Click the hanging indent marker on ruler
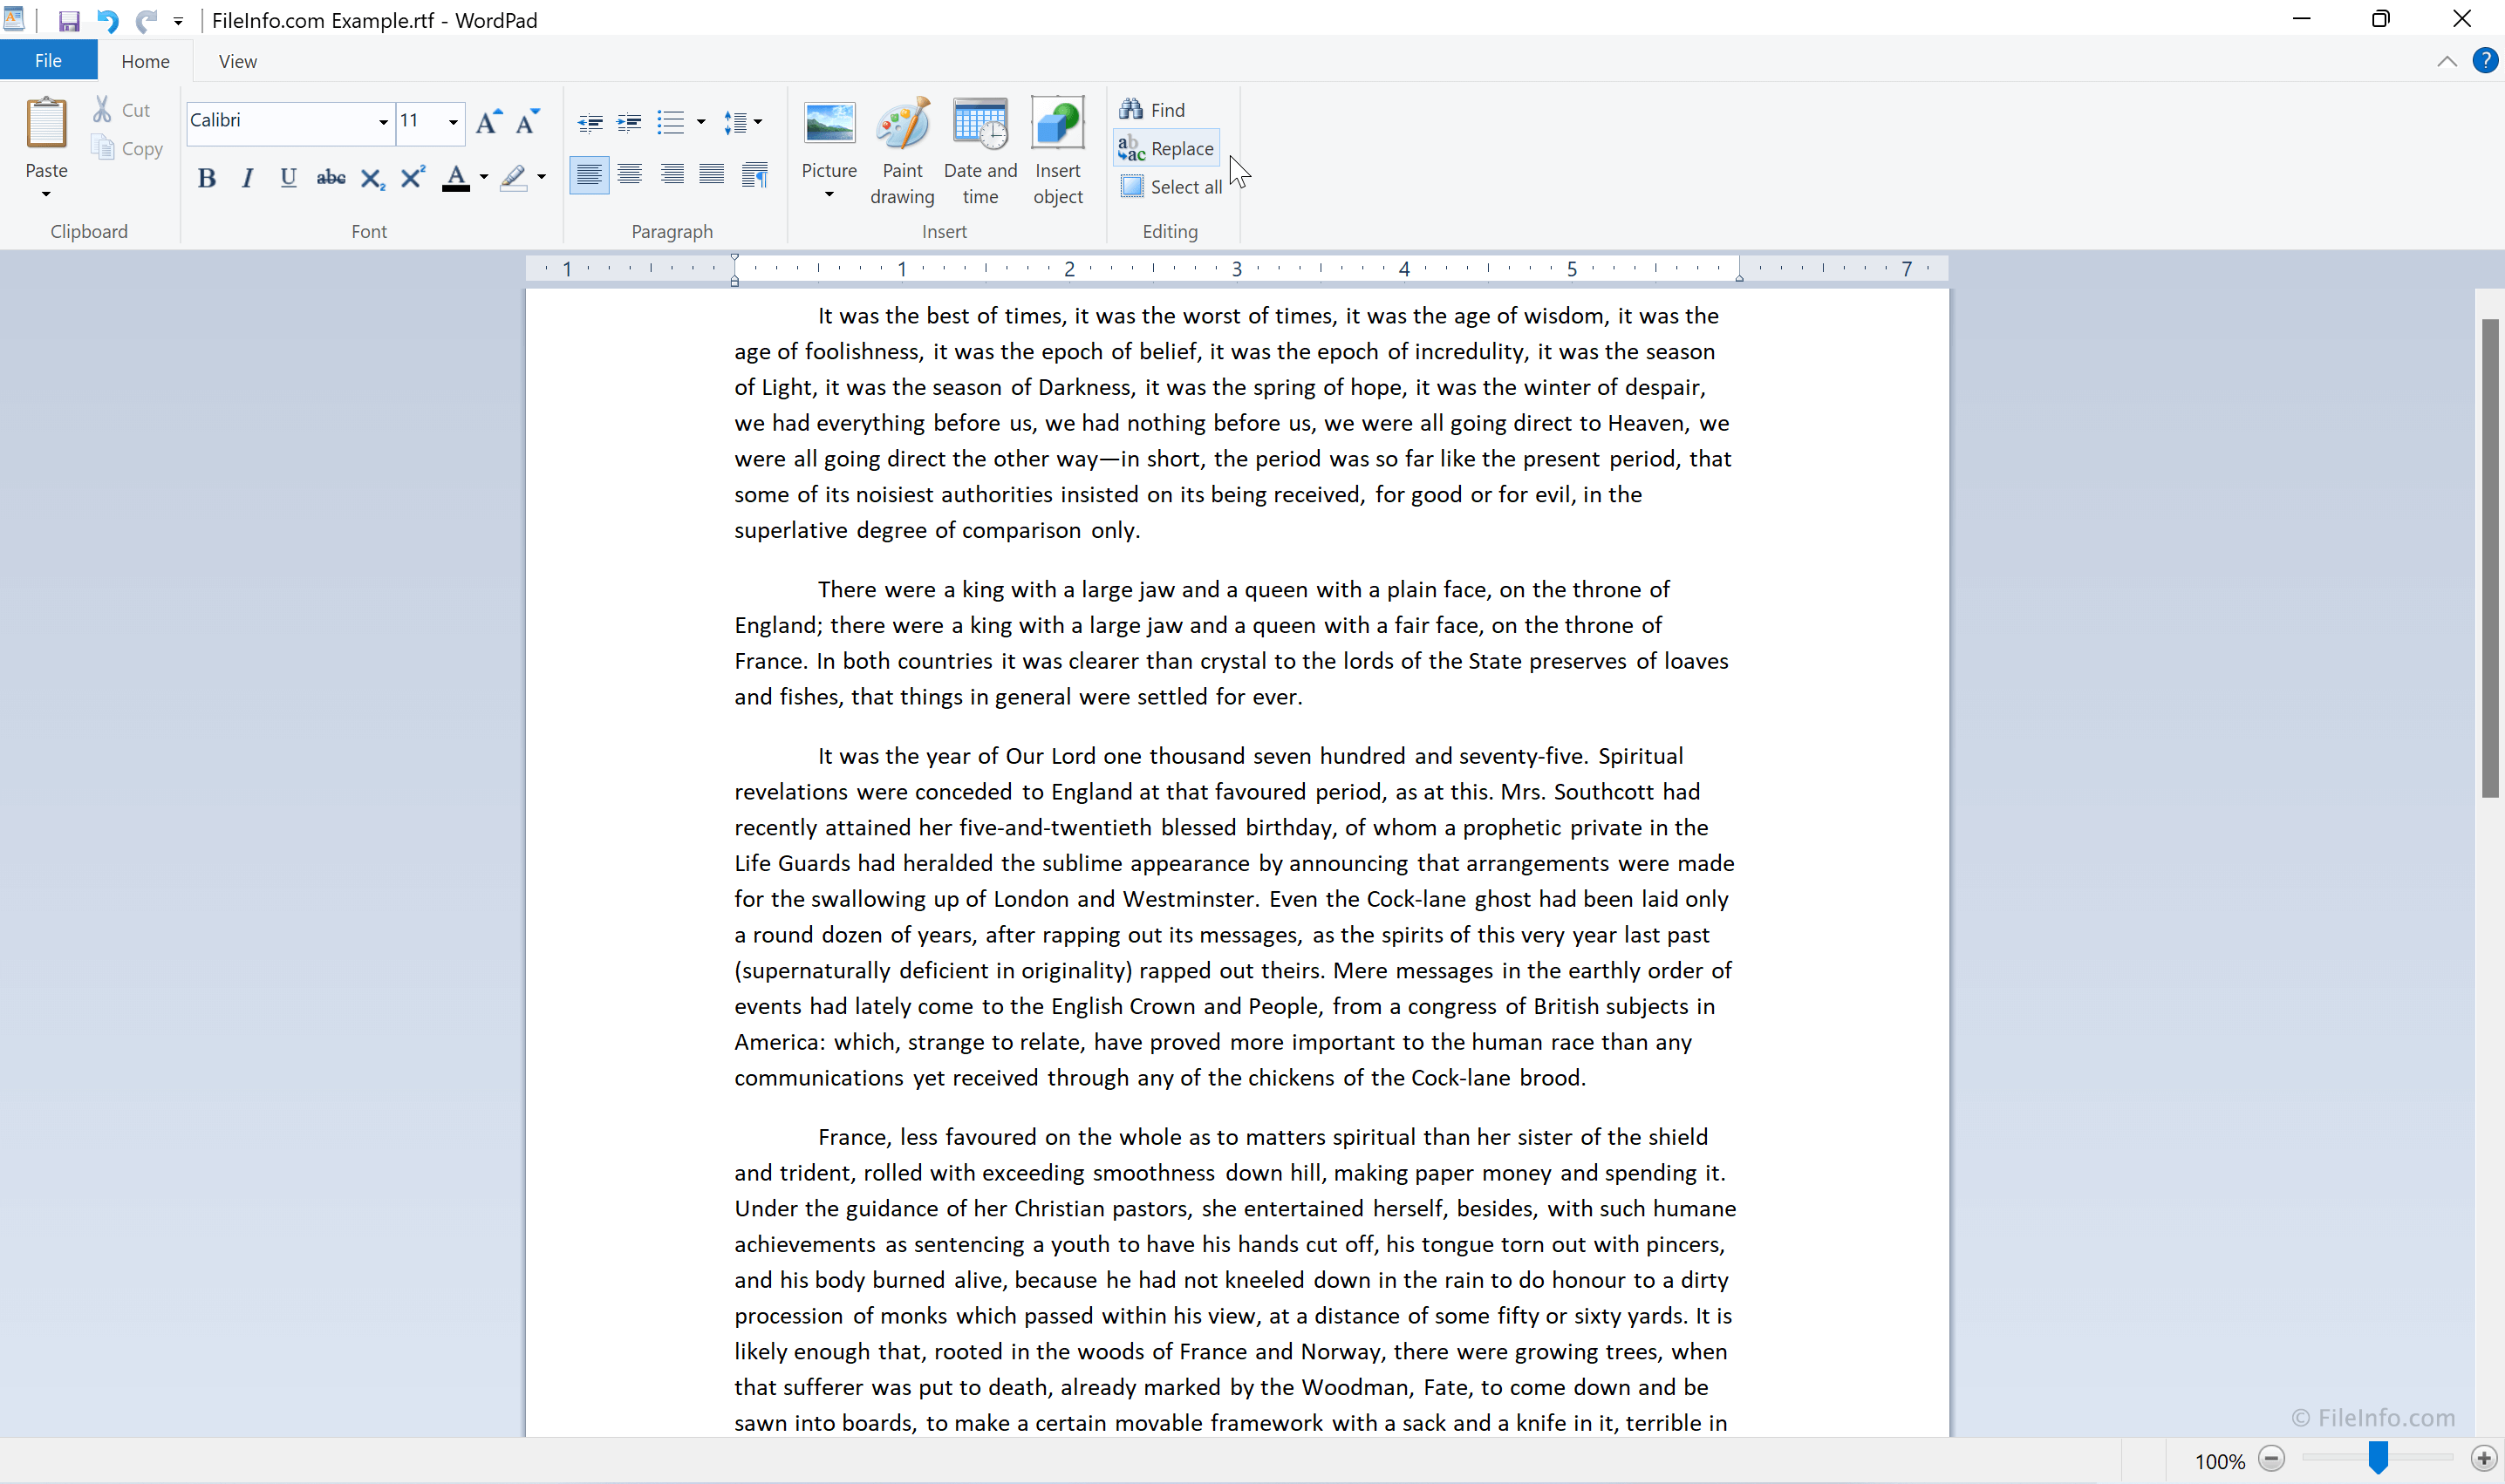2505x1484 pixels. tap(734, 278)
